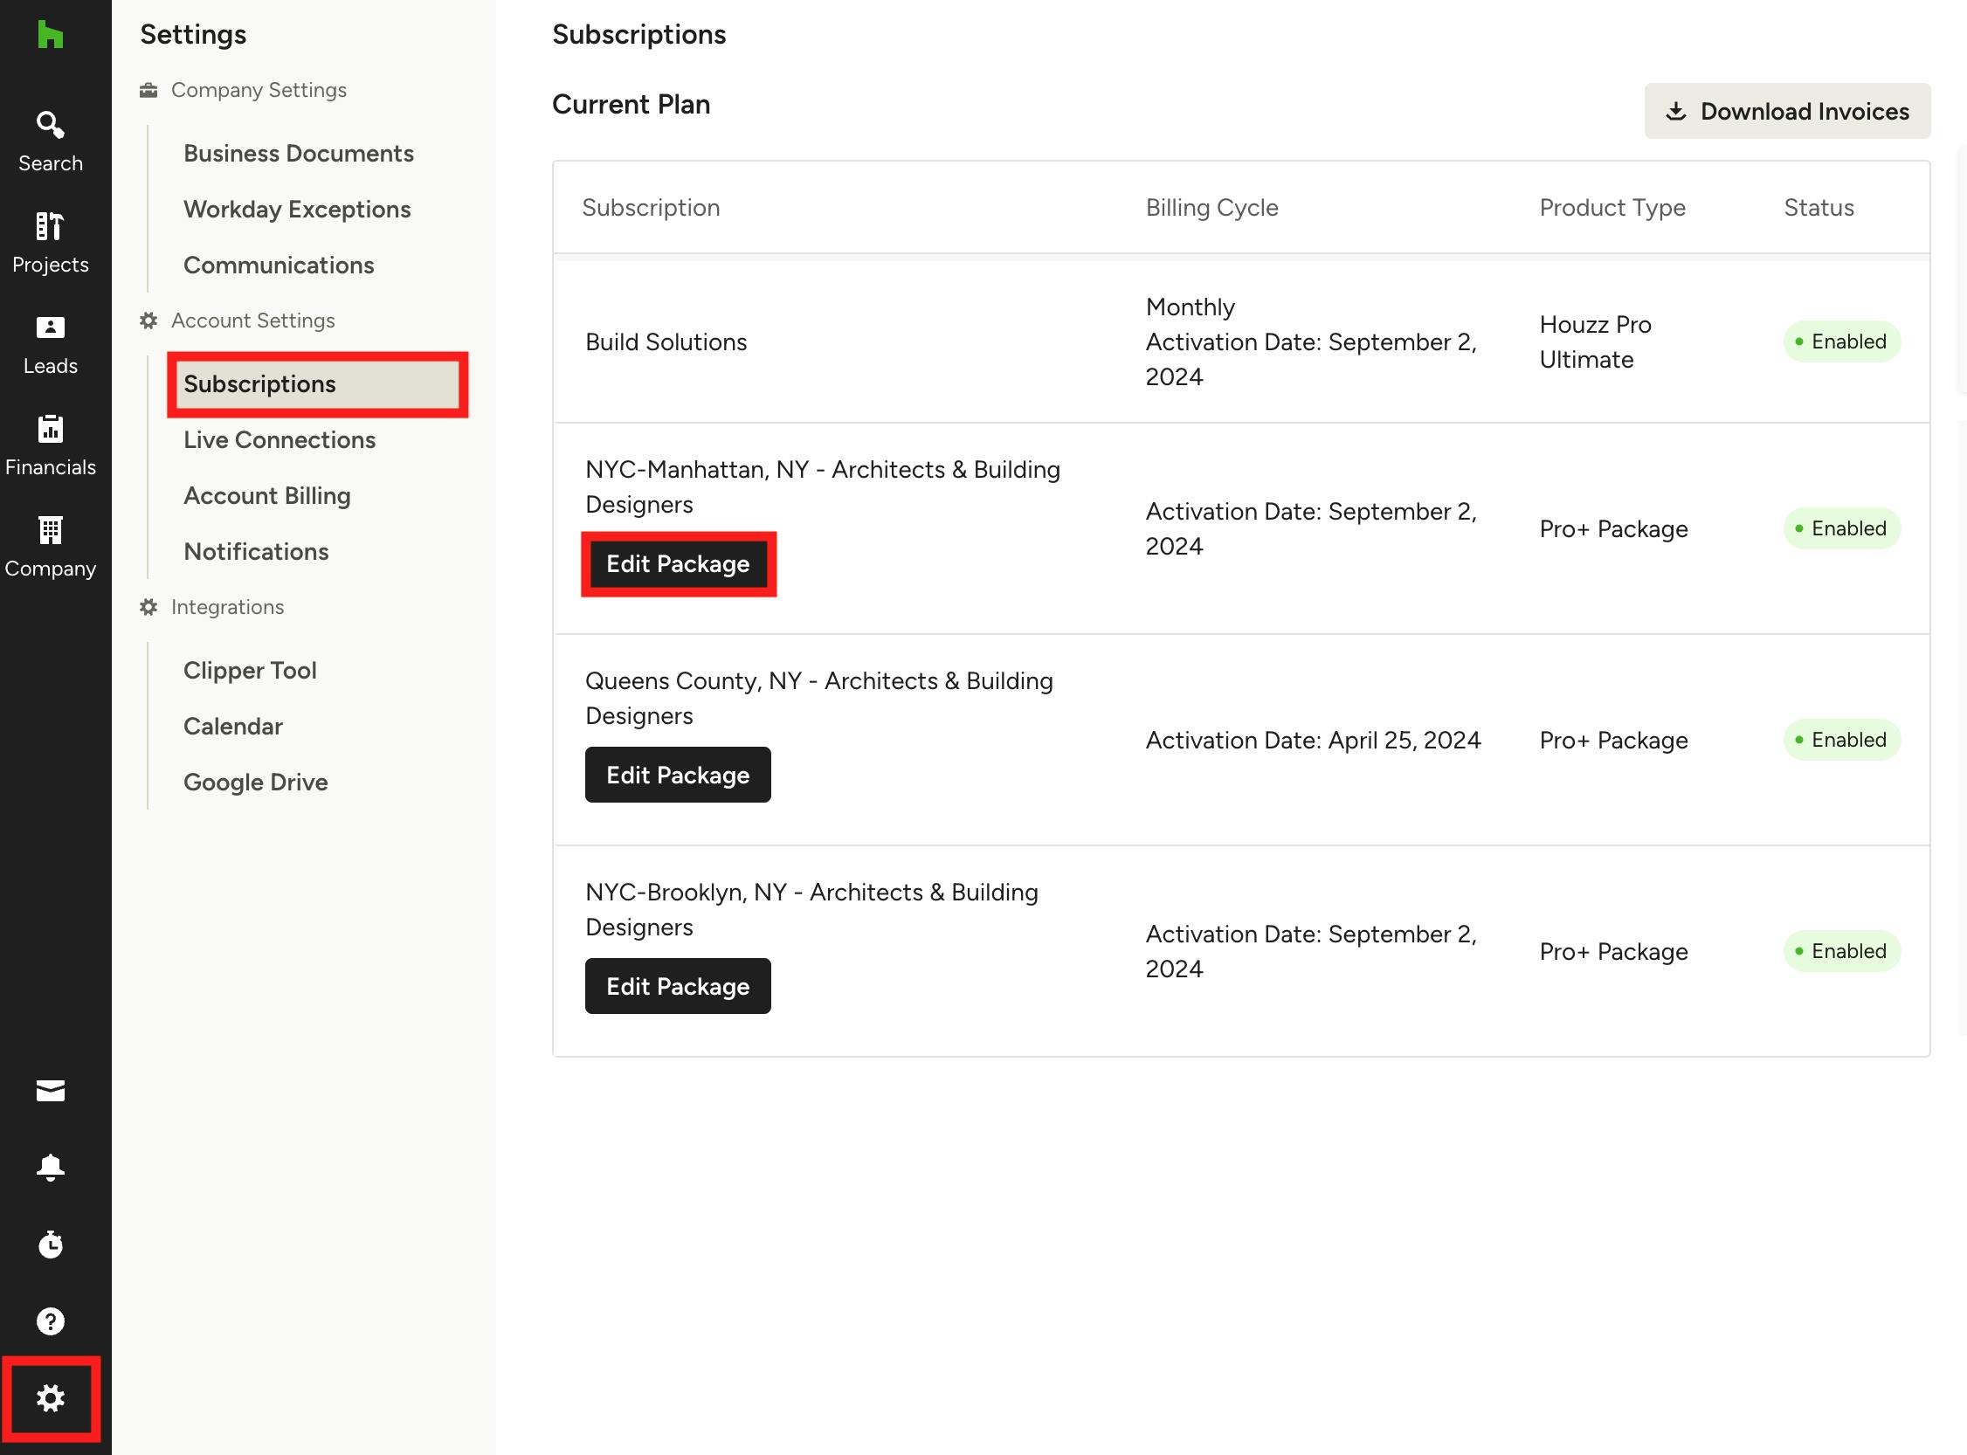This screenshot has height=1455, width=1967.
Task: Open the notifications bell icon
Action: pos(50,1167)
